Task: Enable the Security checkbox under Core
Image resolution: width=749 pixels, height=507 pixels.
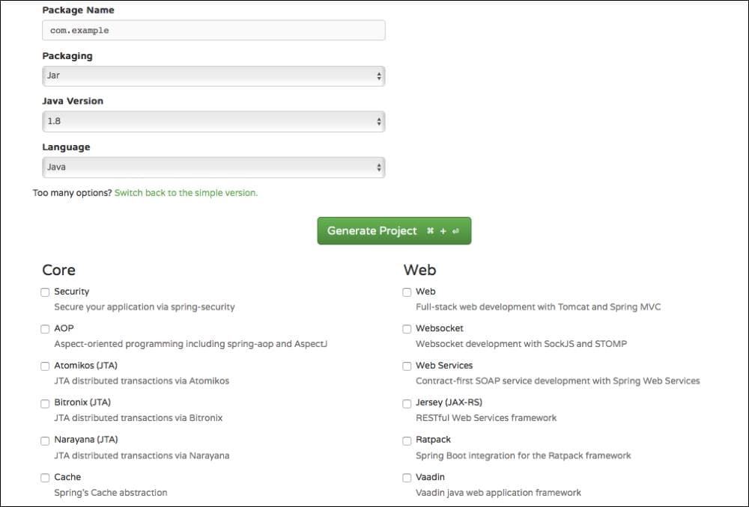Action: tap(45, 292)
